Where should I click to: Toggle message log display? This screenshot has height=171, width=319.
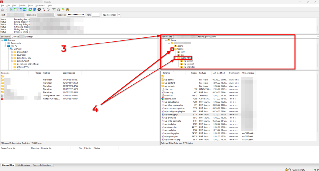click(x=11, y=9)
